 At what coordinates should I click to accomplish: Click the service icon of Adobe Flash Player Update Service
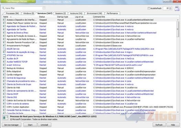point(4,23)
